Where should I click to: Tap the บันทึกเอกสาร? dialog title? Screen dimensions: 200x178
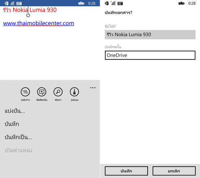(118, 13)
